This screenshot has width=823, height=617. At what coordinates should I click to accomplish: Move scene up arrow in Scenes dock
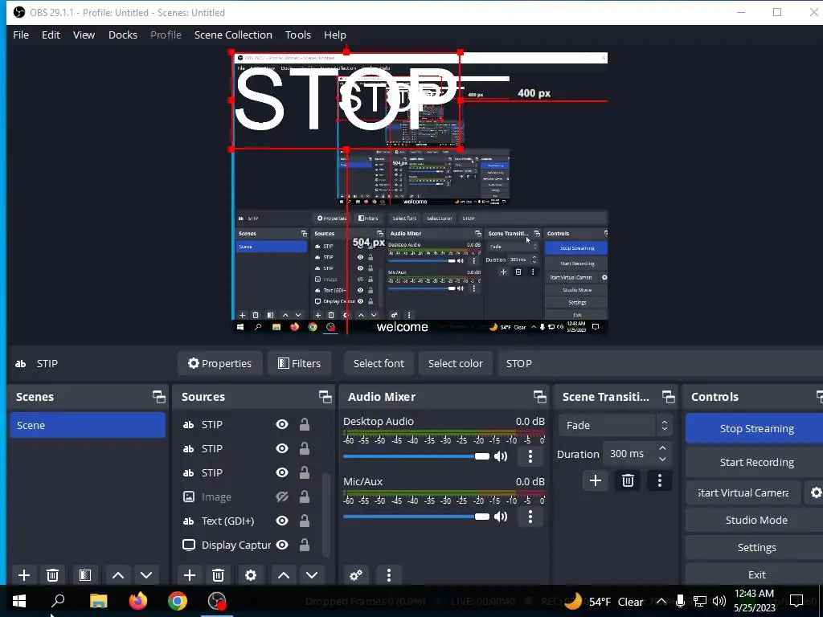[118, 575]
